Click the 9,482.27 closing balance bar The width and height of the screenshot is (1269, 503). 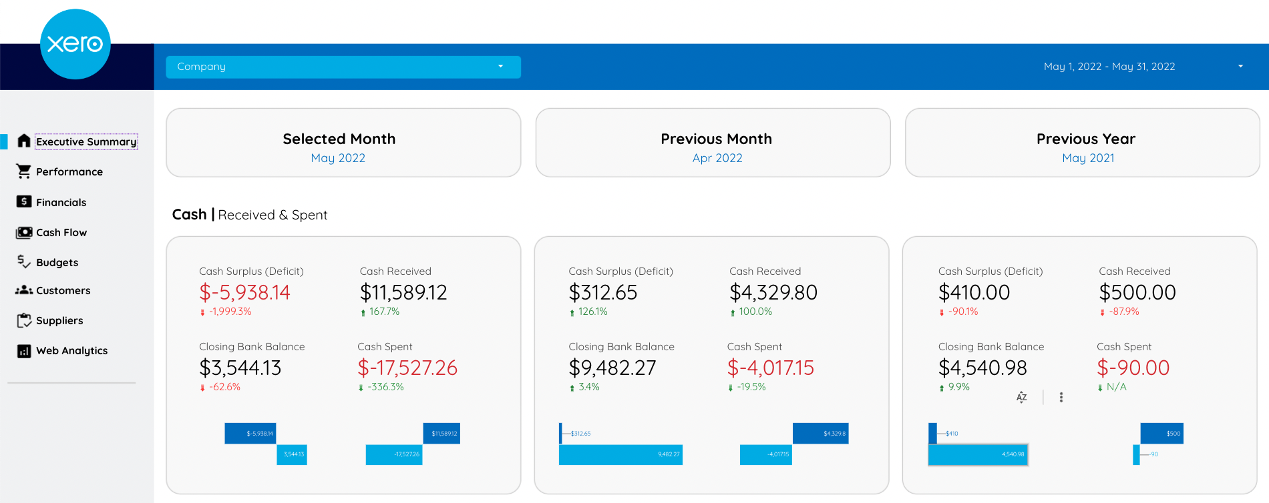point(620,454)
